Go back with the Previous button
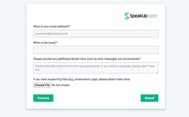The height and width of the screenshot is (117, 189). [43, 98]
